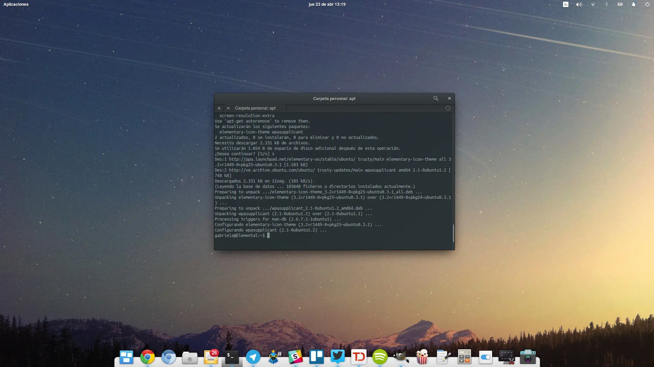Launch Slack from the dock
The height and width of the screenshot is (367, 654).
click(x=295, y=357)
